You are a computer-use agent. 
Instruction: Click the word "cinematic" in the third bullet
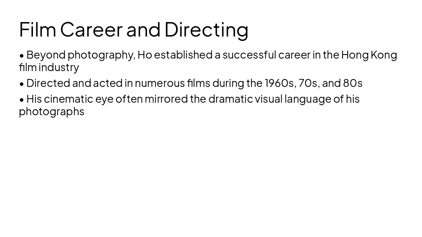(x=69, y=99)
